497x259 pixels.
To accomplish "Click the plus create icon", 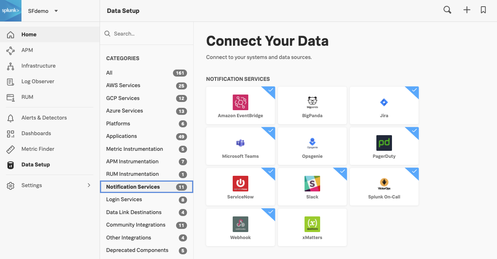I will pyautogui.click(x=467, y=11).
